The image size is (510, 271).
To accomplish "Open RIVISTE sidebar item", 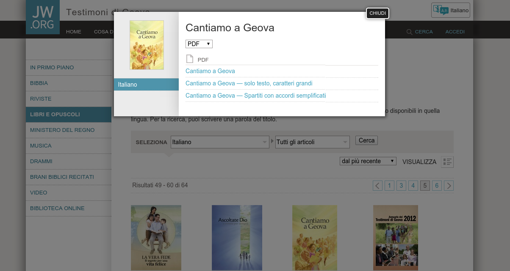I will [x=69, y=99].
